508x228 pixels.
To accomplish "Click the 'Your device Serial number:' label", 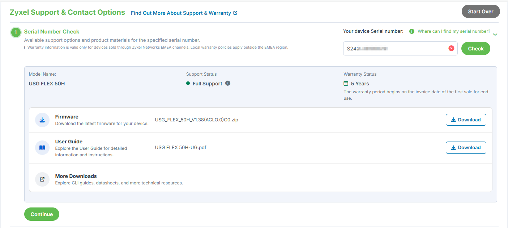I will [x=373, y=31].
